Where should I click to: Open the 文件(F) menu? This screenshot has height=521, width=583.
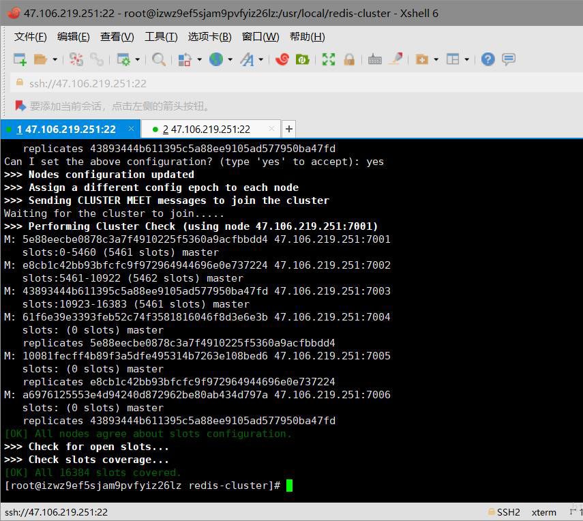[31, 37]
